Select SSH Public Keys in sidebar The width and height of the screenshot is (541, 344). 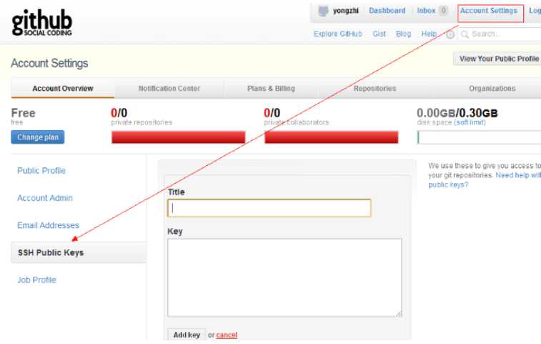coord(79,252)
